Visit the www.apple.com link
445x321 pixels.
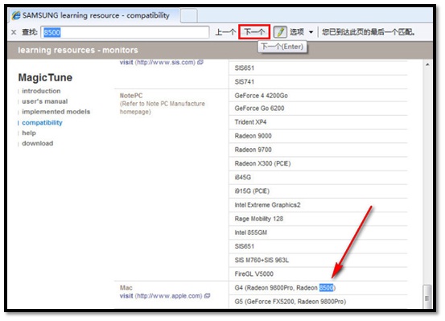pyautogui.click(x=161, y=296)
